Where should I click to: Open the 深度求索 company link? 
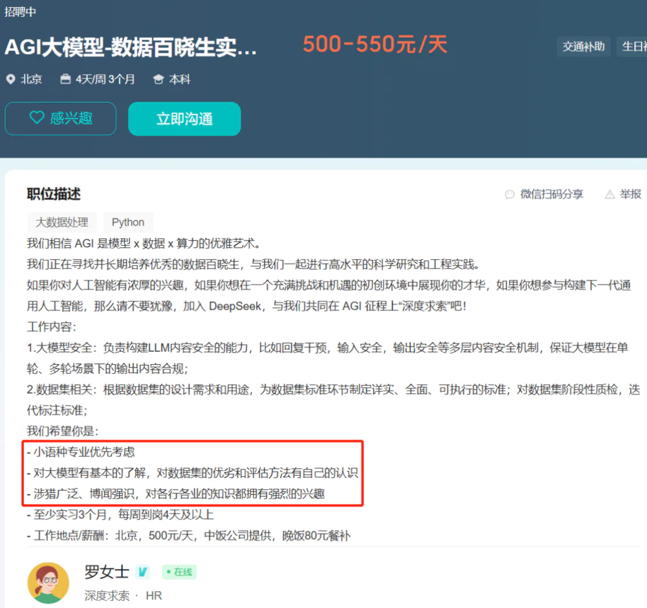coord(107,595)
